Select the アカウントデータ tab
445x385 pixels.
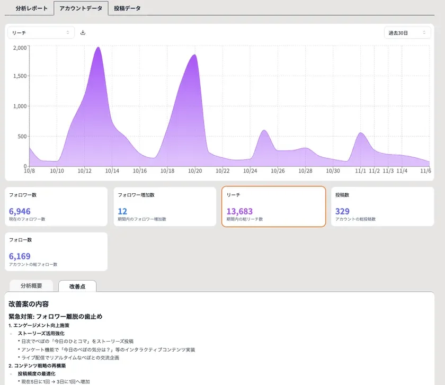pyautogui.click(x=81, y=8)
